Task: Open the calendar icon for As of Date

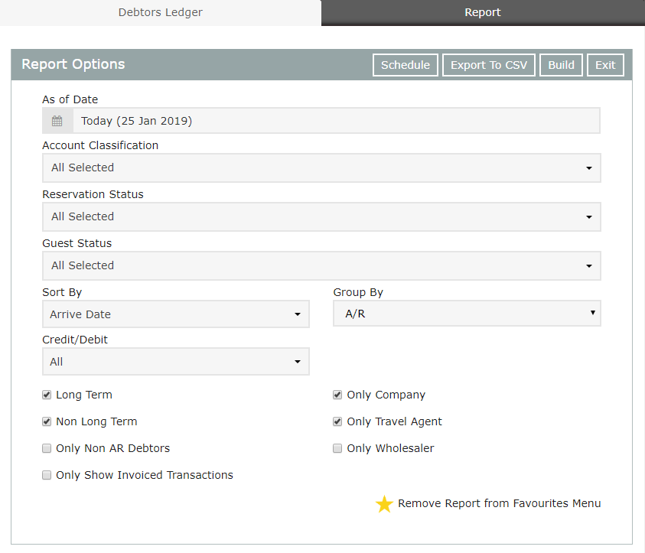Action: coord(57,121)
